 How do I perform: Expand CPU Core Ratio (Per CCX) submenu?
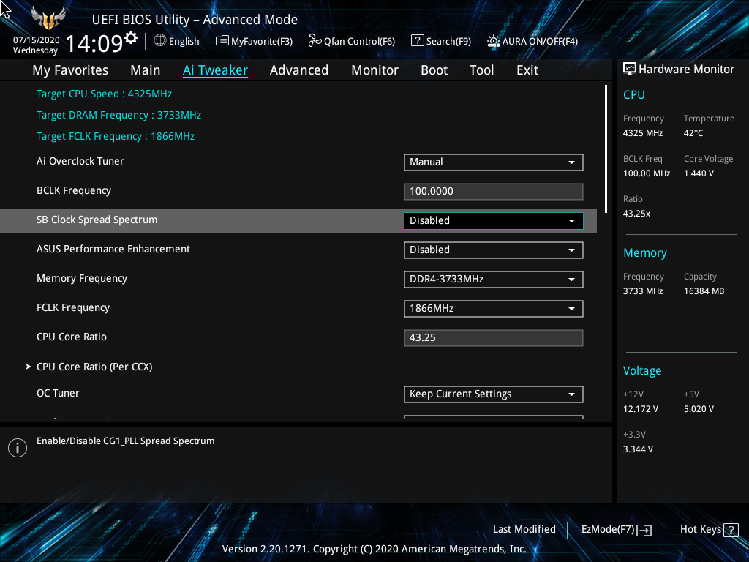click(x=94, y=367)
